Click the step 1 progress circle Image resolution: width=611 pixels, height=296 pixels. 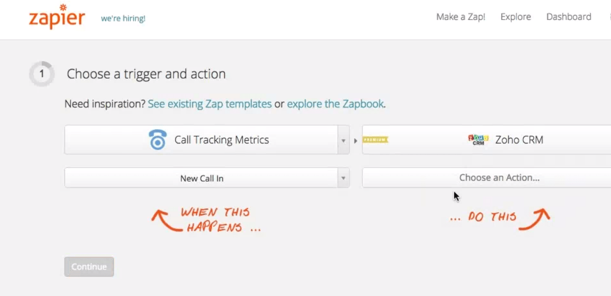click(41, 75)
